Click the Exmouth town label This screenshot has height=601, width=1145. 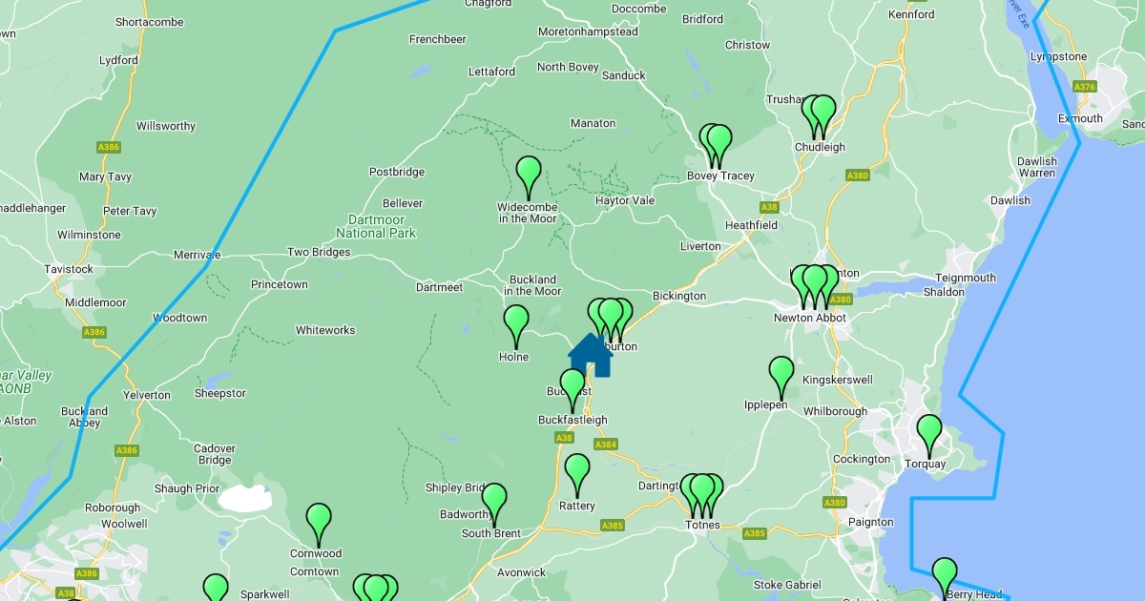1080,118
